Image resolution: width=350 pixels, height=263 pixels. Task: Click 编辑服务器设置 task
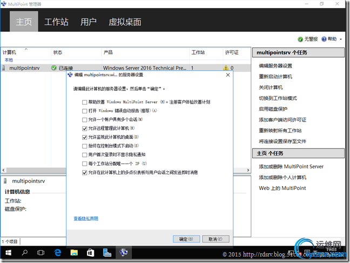[x=275, y=66]
